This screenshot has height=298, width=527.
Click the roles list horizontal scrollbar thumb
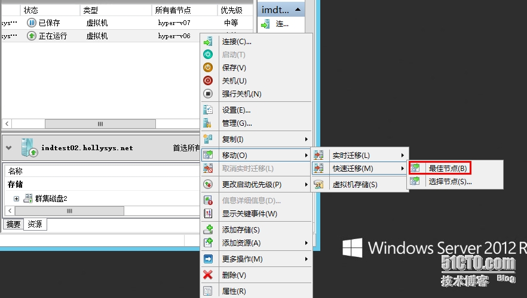click(100, 124)
